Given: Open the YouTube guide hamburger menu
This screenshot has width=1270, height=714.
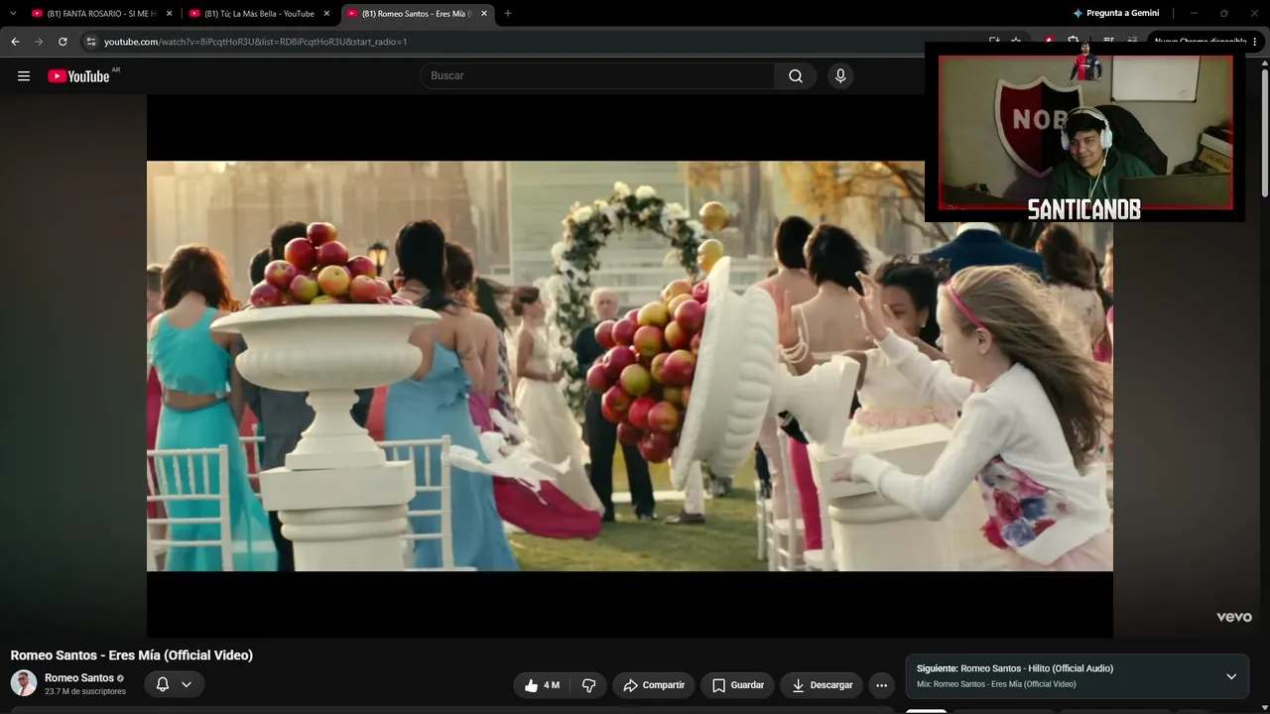Looking at the screenshot, I should click(24, 76).
